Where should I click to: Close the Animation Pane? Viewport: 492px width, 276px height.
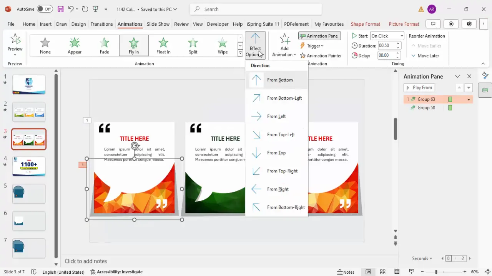tap(469, 76)
